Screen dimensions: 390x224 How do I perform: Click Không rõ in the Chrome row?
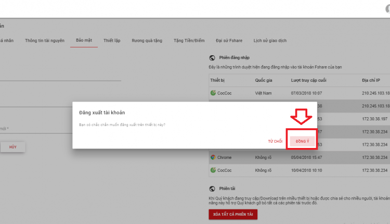tap(263, 157)
